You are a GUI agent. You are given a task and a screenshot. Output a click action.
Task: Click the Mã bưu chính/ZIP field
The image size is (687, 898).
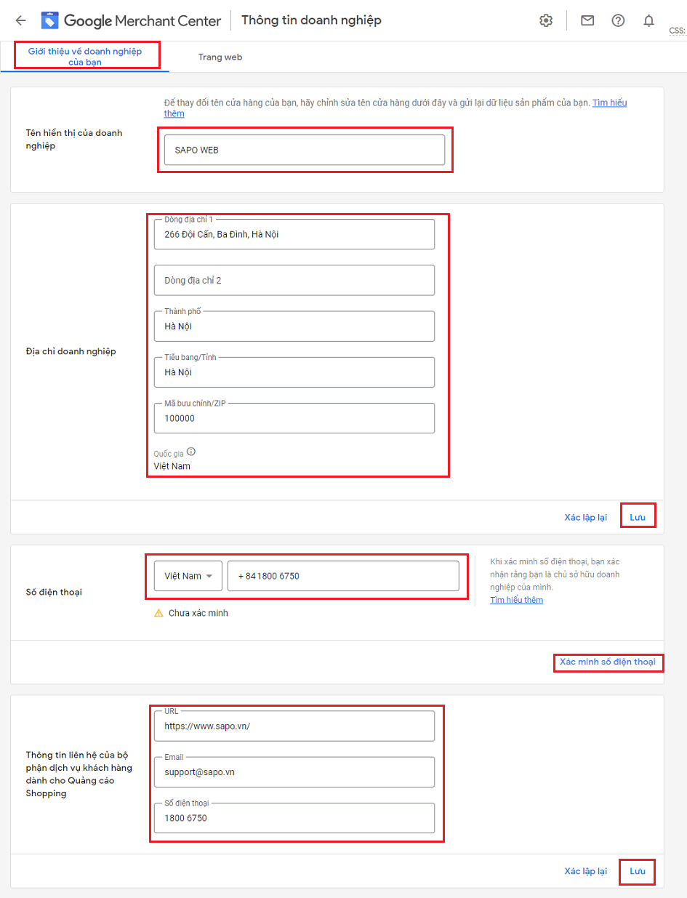294,418
